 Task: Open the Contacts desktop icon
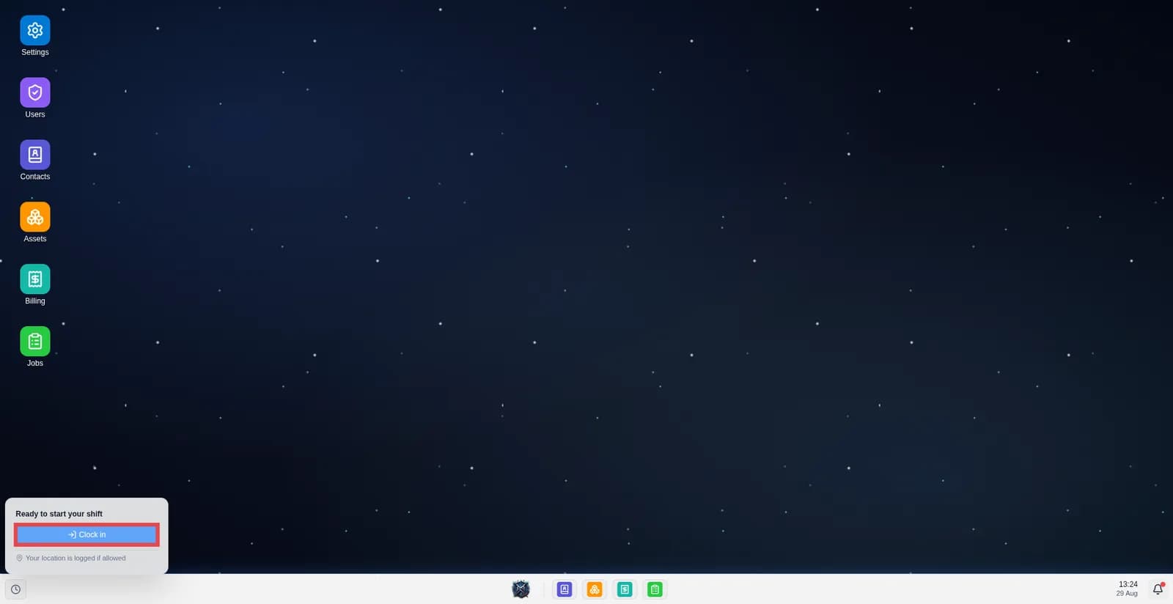click(x=34, y=155)
